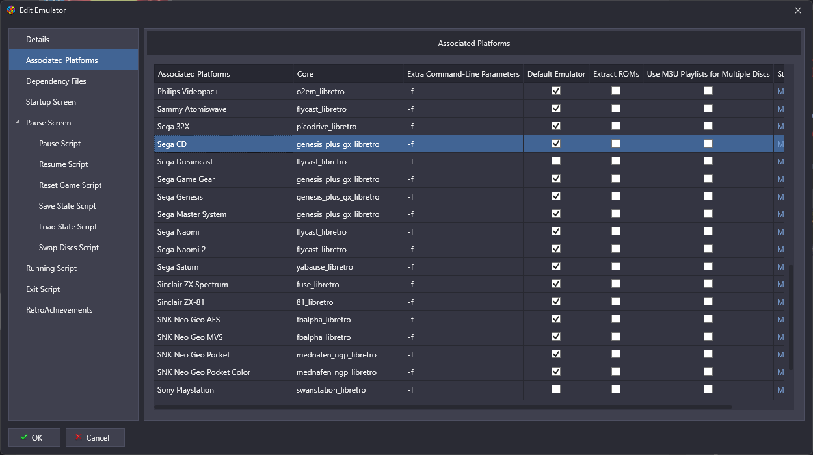This screenshot has width=813, height=455.
Task: Click the vertical scrollbar of the platforms table
Action: point(791,317)
